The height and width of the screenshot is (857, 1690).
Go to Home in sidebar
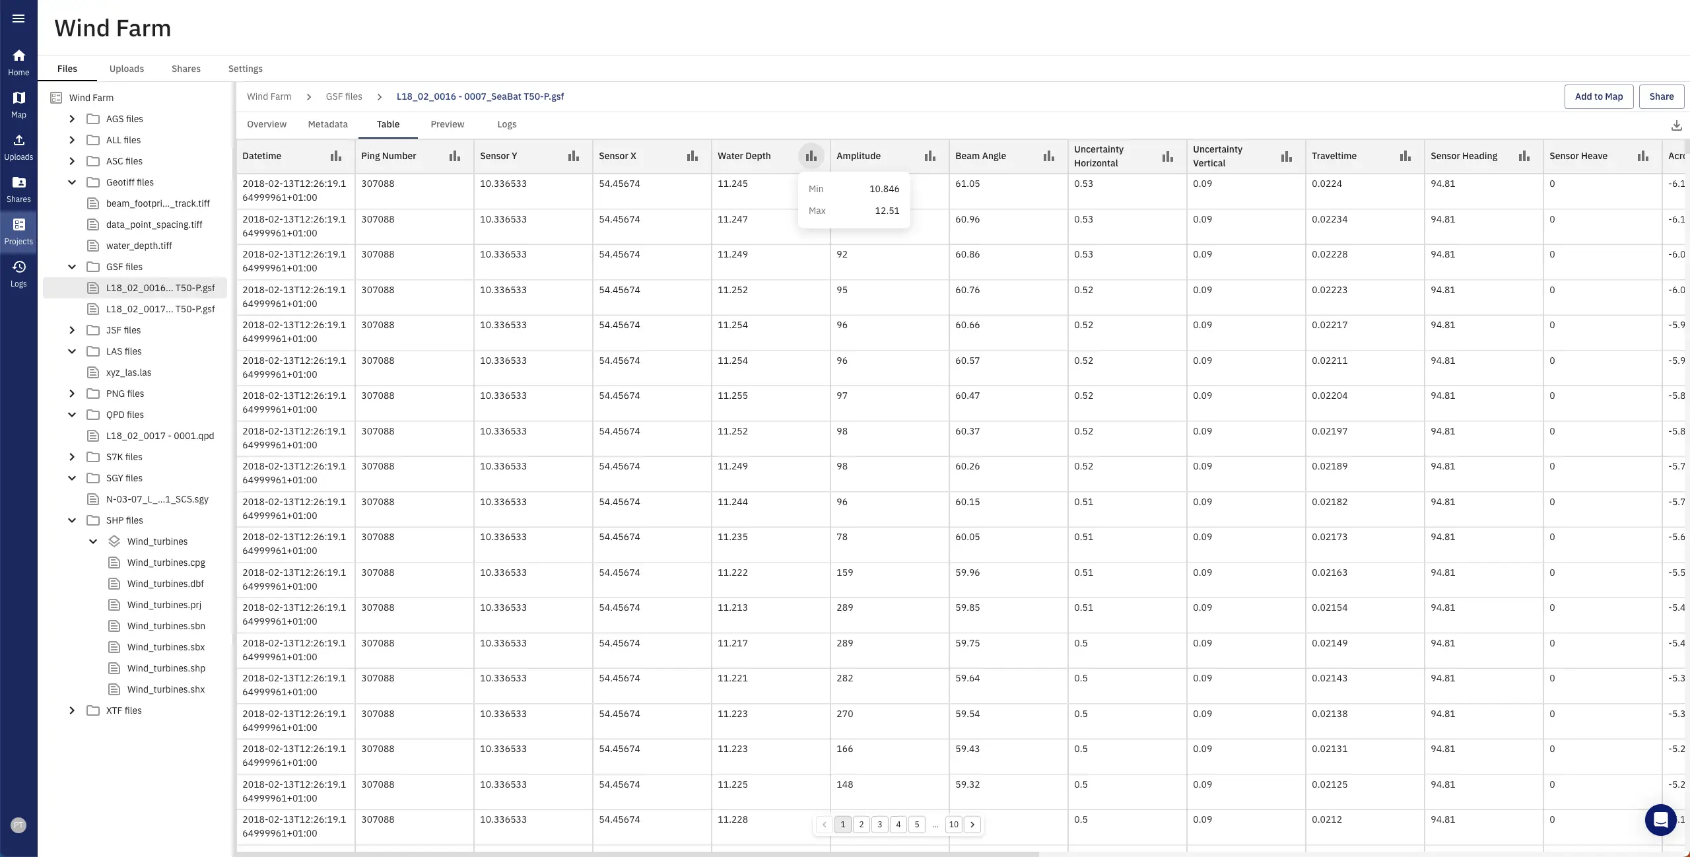coord(18,63)
